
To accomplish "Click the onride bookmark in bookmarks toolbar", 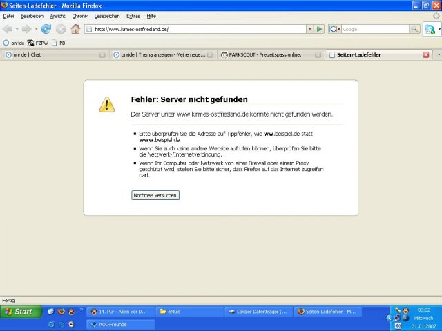I will pos(14,43).
